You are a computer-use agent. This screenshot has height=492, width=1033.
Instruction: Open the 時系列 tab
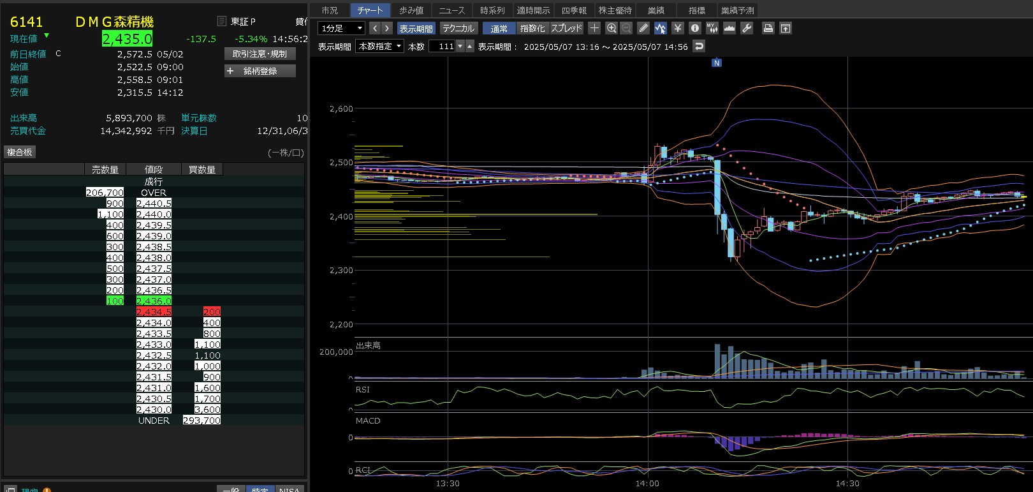tap(492, 10)
